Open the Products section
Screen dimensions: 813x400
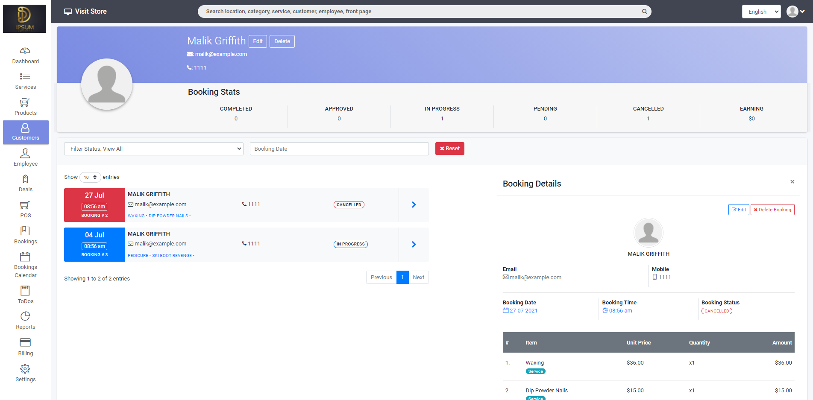coord(25,107)
